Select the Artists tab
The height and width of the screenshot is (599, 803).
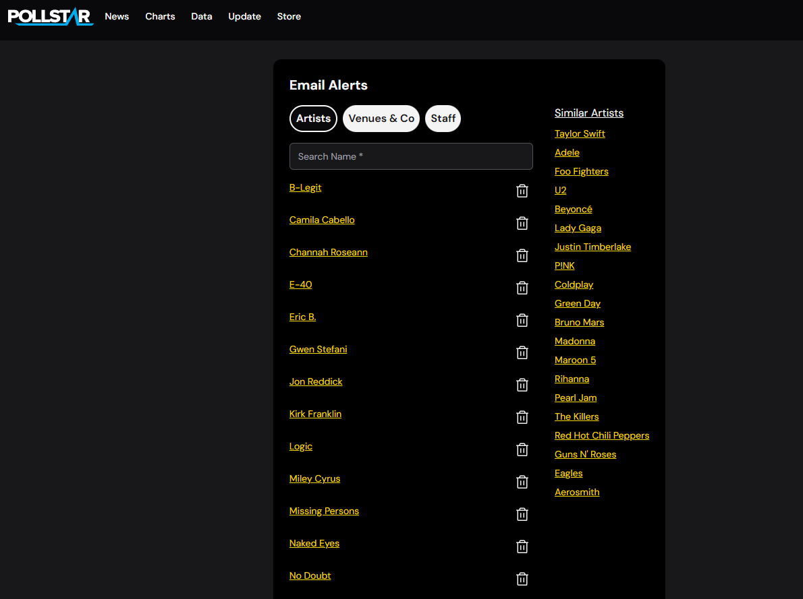(313, 119)
